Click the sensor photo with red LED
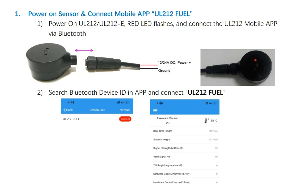 [x=238, y=68]
